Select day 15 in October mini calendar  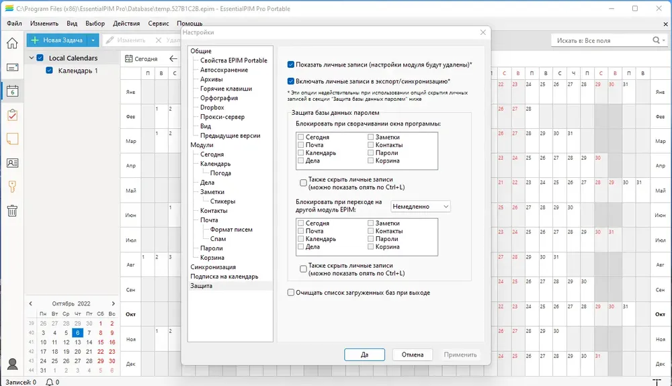tap(100, 342)
